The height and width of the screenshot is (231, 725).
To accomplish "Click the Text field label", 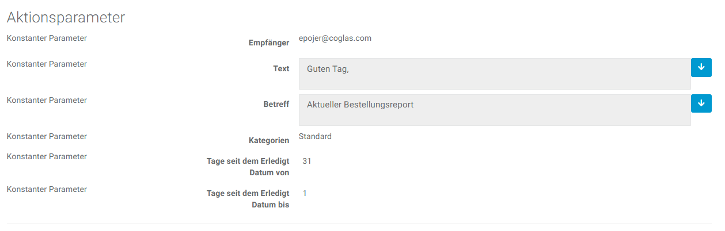I will pos(281,68).
